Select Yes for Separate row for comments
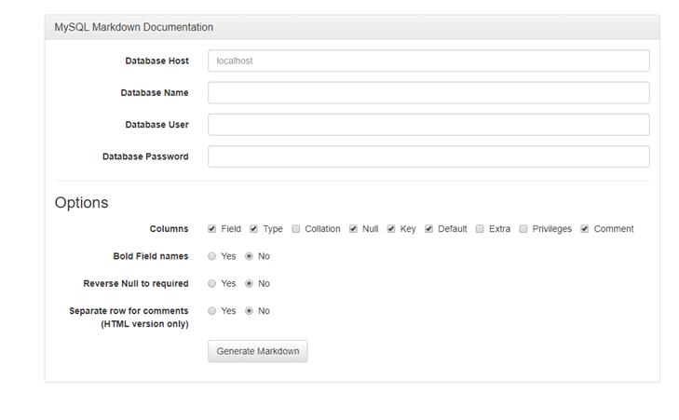This screenshot has height=420, width=679. pyautogui.click(x=211, y=311)
